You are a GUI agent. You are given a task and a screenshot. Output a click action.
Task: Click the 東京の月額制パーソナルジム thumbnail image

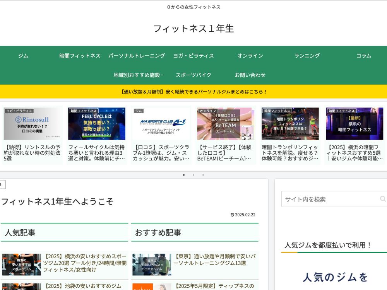152,264
